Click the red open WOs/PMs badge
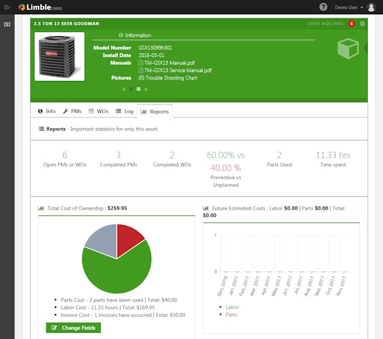Screen dimensions: 383x339 [352, 24]
